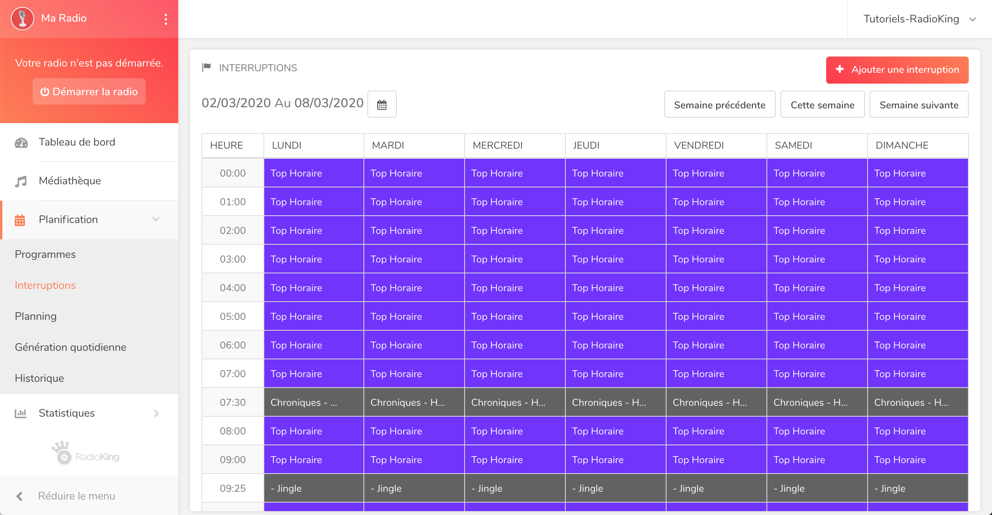Click the 07:30 hour cell

coord(233,402)
